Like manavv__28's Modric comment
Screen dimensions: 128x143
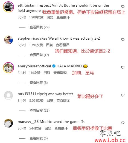click(x=123, y=123)
